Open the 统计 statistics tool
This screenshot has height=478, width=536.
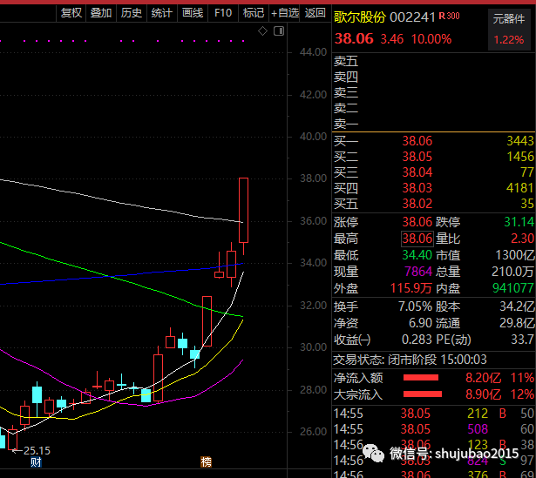161,12
